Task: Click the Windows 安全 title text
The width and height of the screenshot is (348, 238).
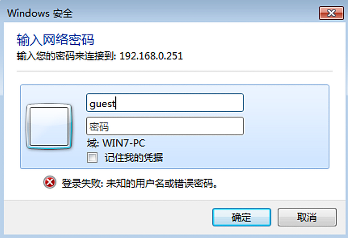Action: (40, 13)
